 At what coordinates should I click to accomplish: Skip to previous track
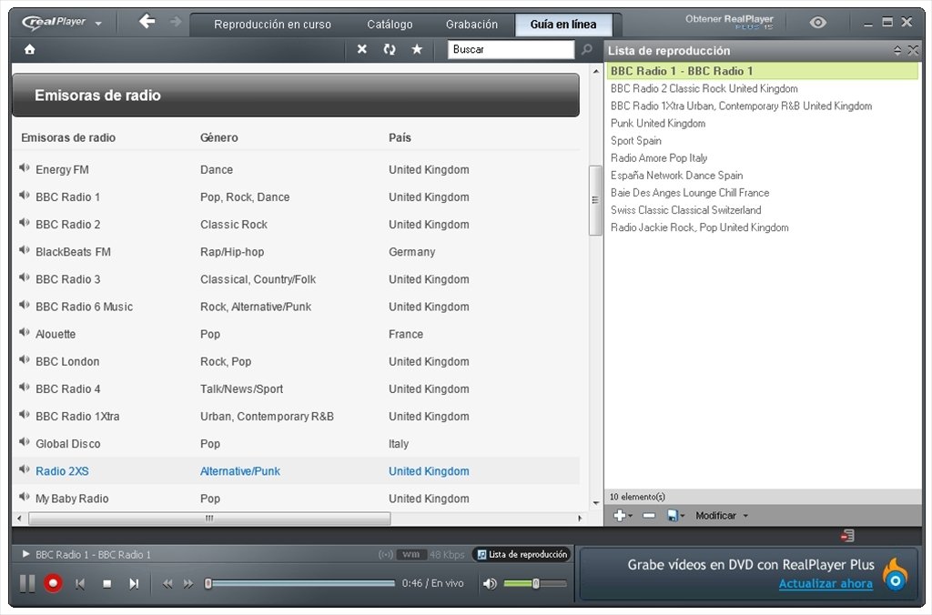pos(80,584)
